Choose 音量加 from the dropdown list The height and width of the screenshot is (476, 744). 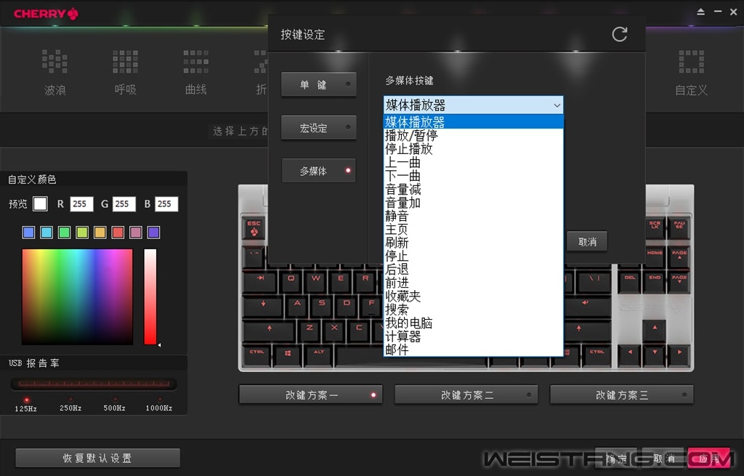pyautogui.click(x=473, y=203)
